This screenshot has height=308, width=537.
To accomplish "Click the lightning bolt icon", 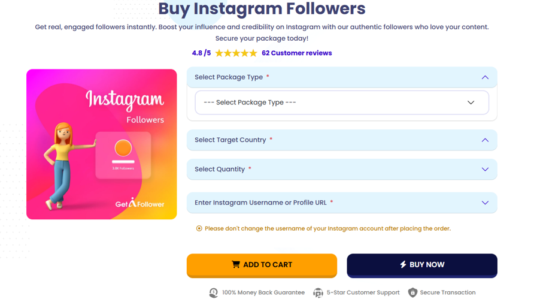I will 403,264.
